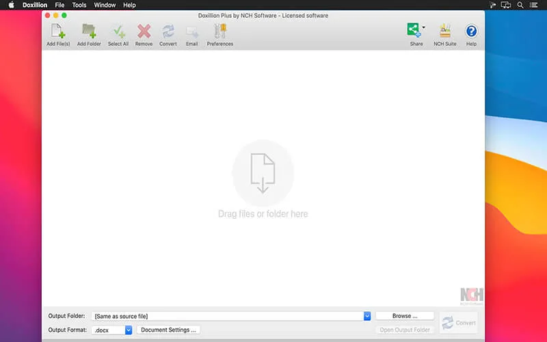Expand the Output Folder dropdown arrow

click(x=367, y=316)
